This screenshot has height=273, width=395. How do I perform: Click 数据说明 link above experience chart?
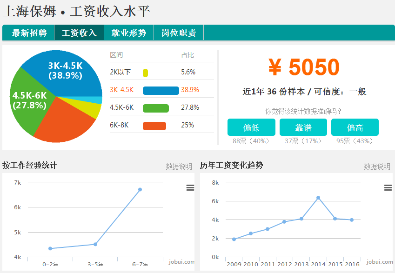(x=179, y=166)
